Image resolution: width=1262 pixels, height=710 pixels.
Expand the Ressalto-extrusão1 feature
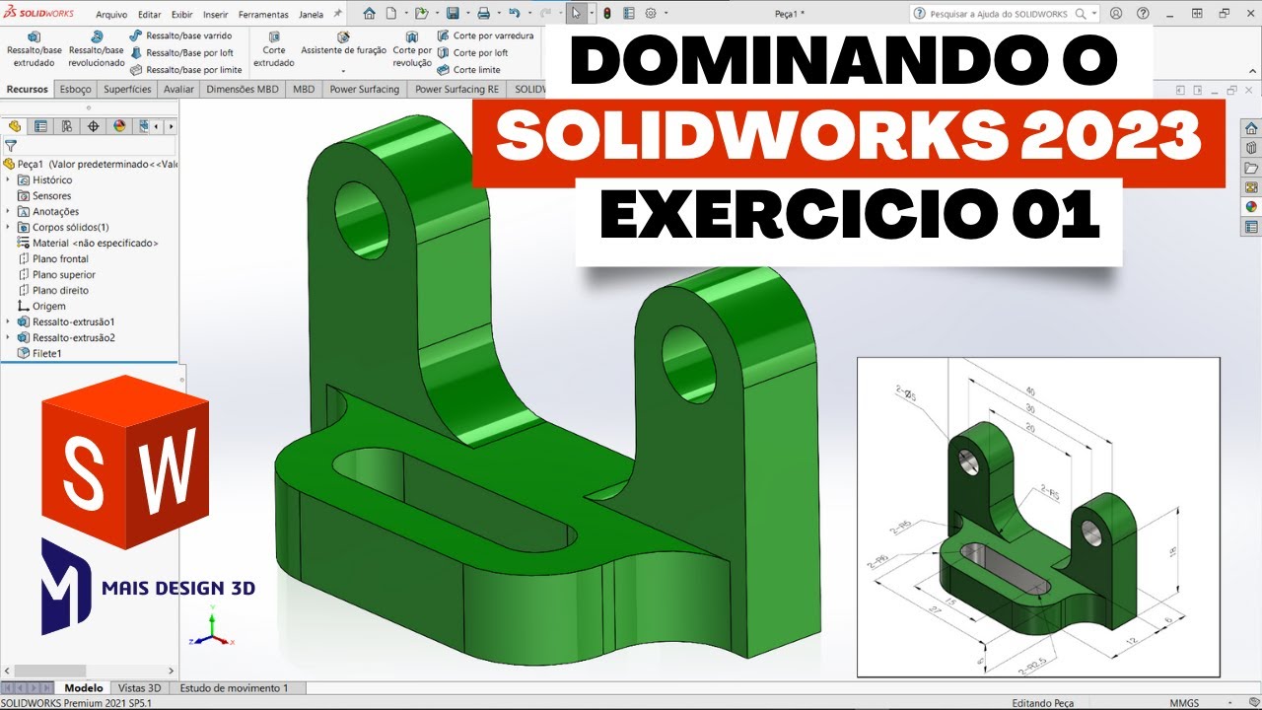point(9,322)
